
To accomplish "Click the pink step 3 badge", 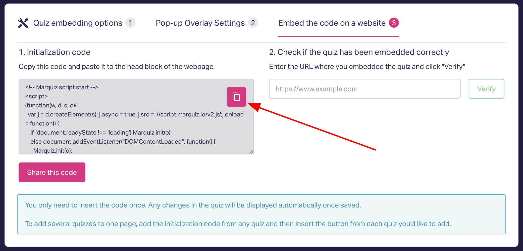I will coord(394,23).
